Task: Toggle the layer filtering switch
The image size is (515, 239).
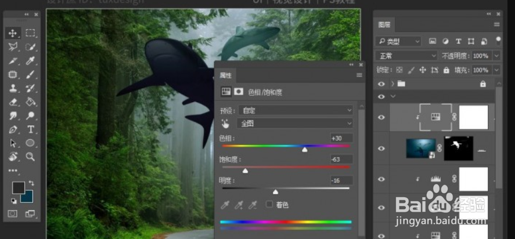Action: [x=498, y=41]
